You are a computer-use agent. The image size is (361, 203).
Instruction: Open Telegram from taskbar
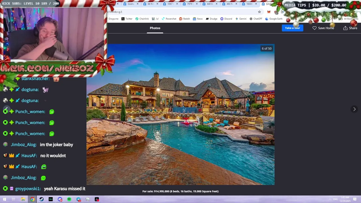(78, 199)
